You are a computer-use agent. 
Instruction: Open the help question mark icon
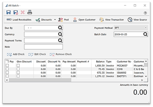(145, 13)
